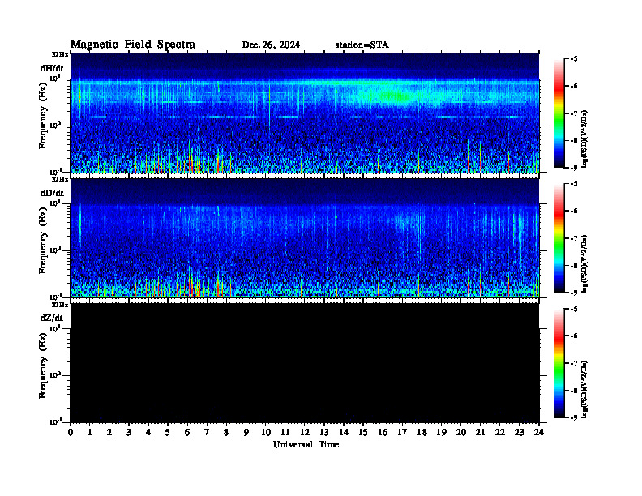Click hour 24 on the time axis
The width and height of the screenshot is (642, 496).
(539, 433)
